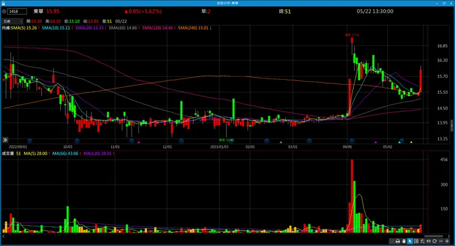Select the hand pan tool

point(403,241)
